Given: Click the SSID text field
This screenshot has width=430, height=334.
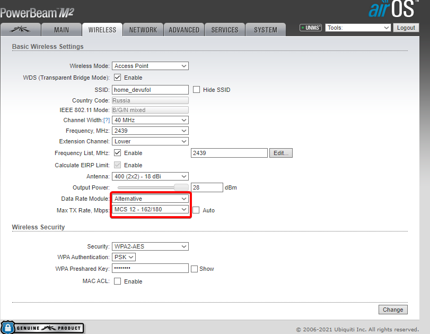Looking at the screenshot, I should click(151, 90).
